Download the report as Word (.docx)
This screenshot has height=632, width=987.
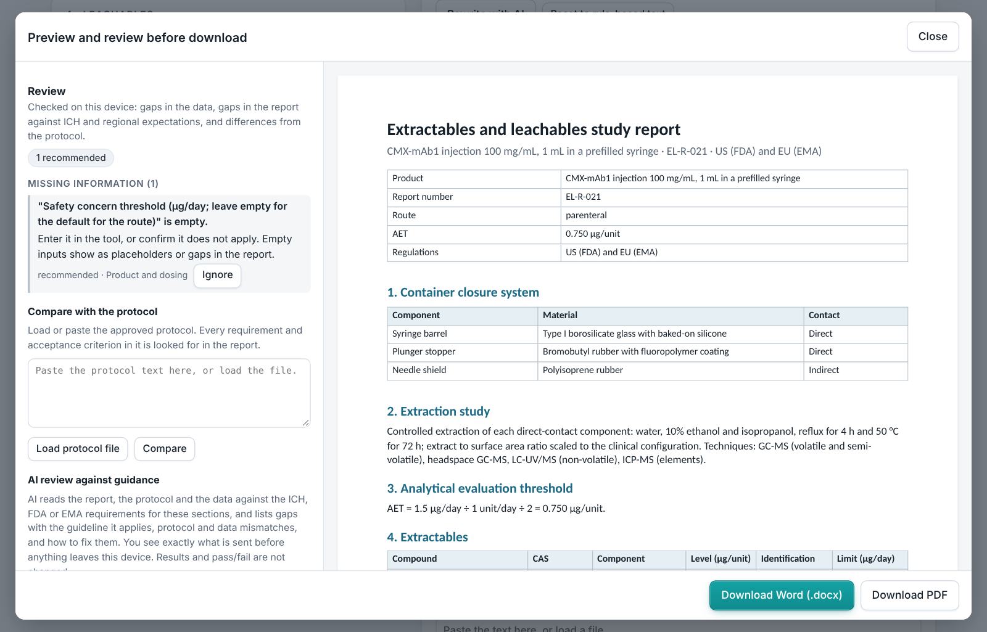tap(782, 595)
